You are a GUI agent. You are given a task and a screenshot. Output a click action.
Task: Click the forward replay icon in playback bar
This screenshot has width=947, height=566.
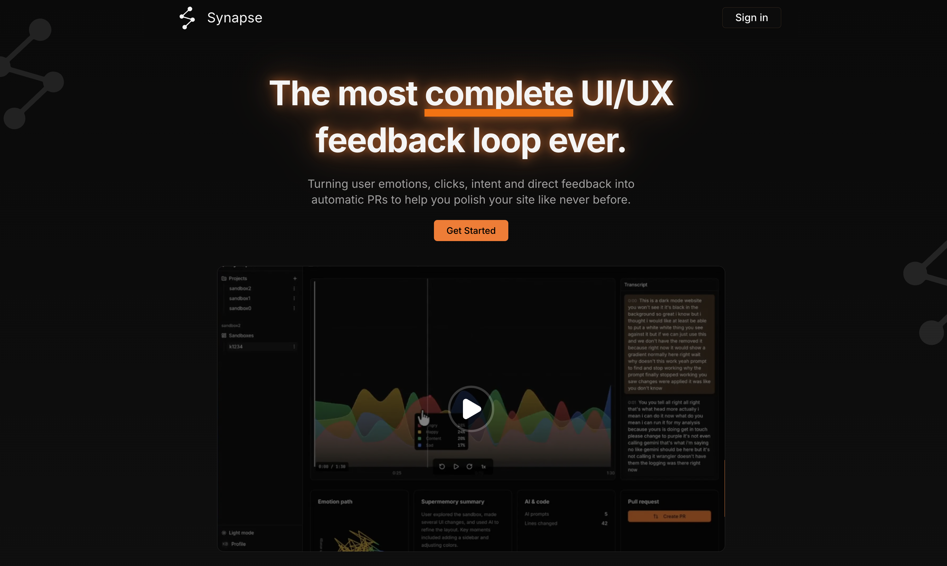coord(470,466)
